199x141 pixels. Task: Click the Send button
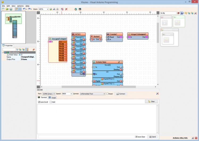[152, 137]
